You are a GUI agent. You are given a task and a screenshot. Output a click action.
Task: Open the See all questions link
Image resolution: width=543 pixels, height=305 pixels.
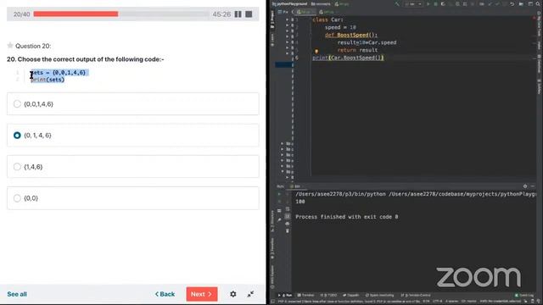click(x=17, y=294)
